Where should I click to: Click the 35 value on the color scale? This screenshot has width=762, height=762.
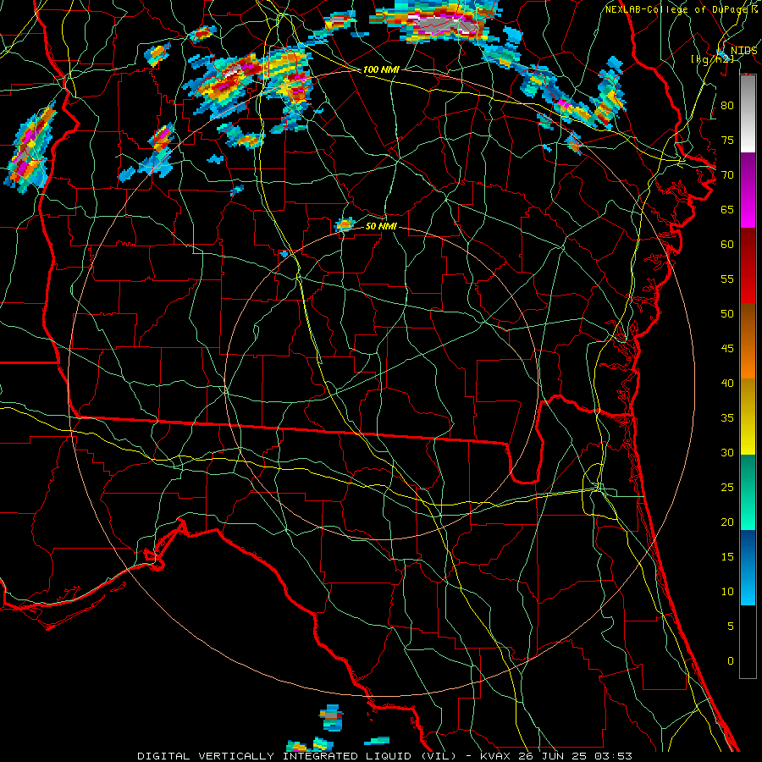(727, 418)
